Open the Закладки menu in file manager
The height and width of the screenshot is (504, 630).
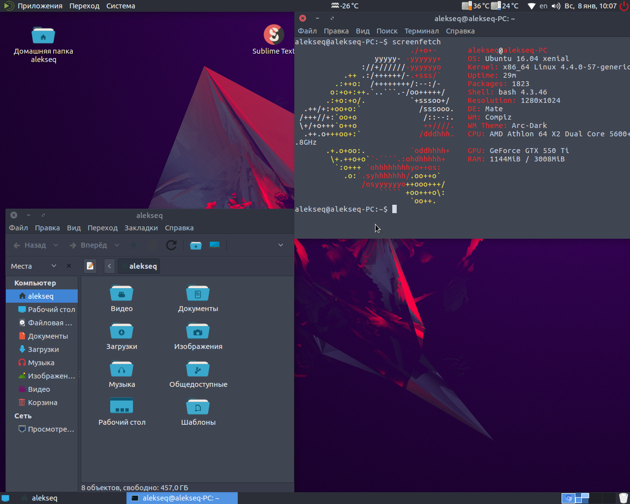(141, 228)
